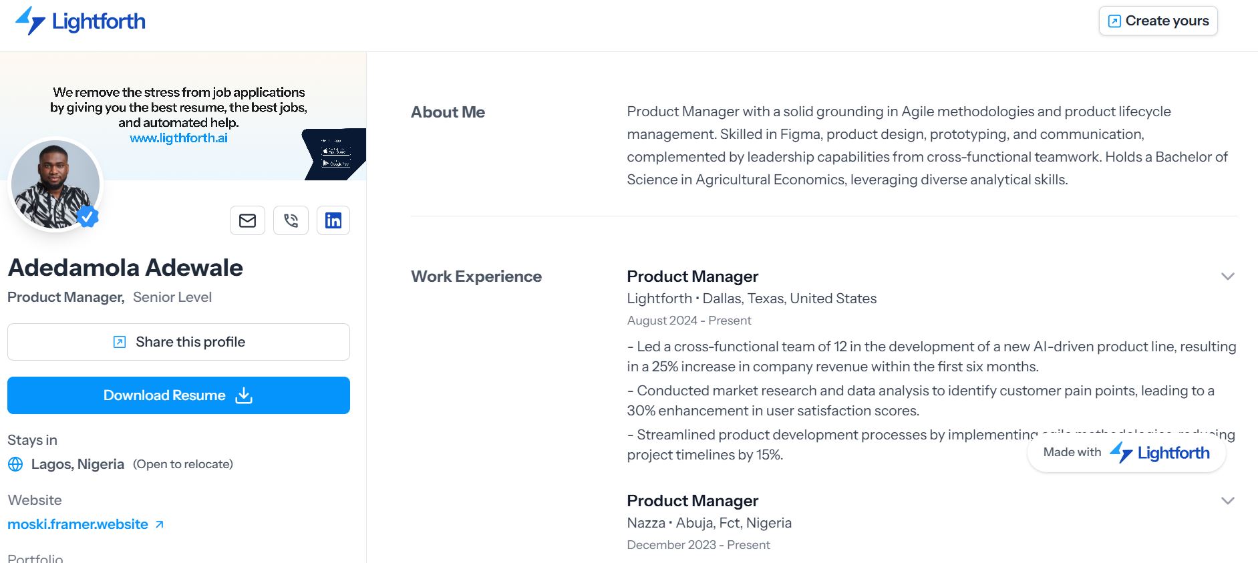Open the www.ligthforth.ai link in the banner
Image resolution: width=1258 pixels, height=563 pixels.
click(x=179, y=138)
